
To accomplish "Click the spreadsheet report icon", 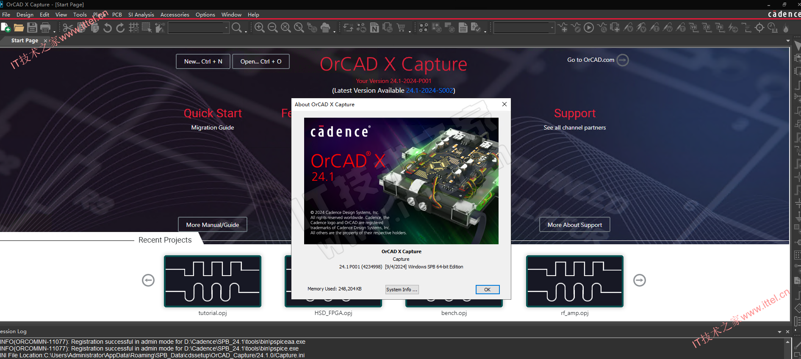I will click(463, 28).
